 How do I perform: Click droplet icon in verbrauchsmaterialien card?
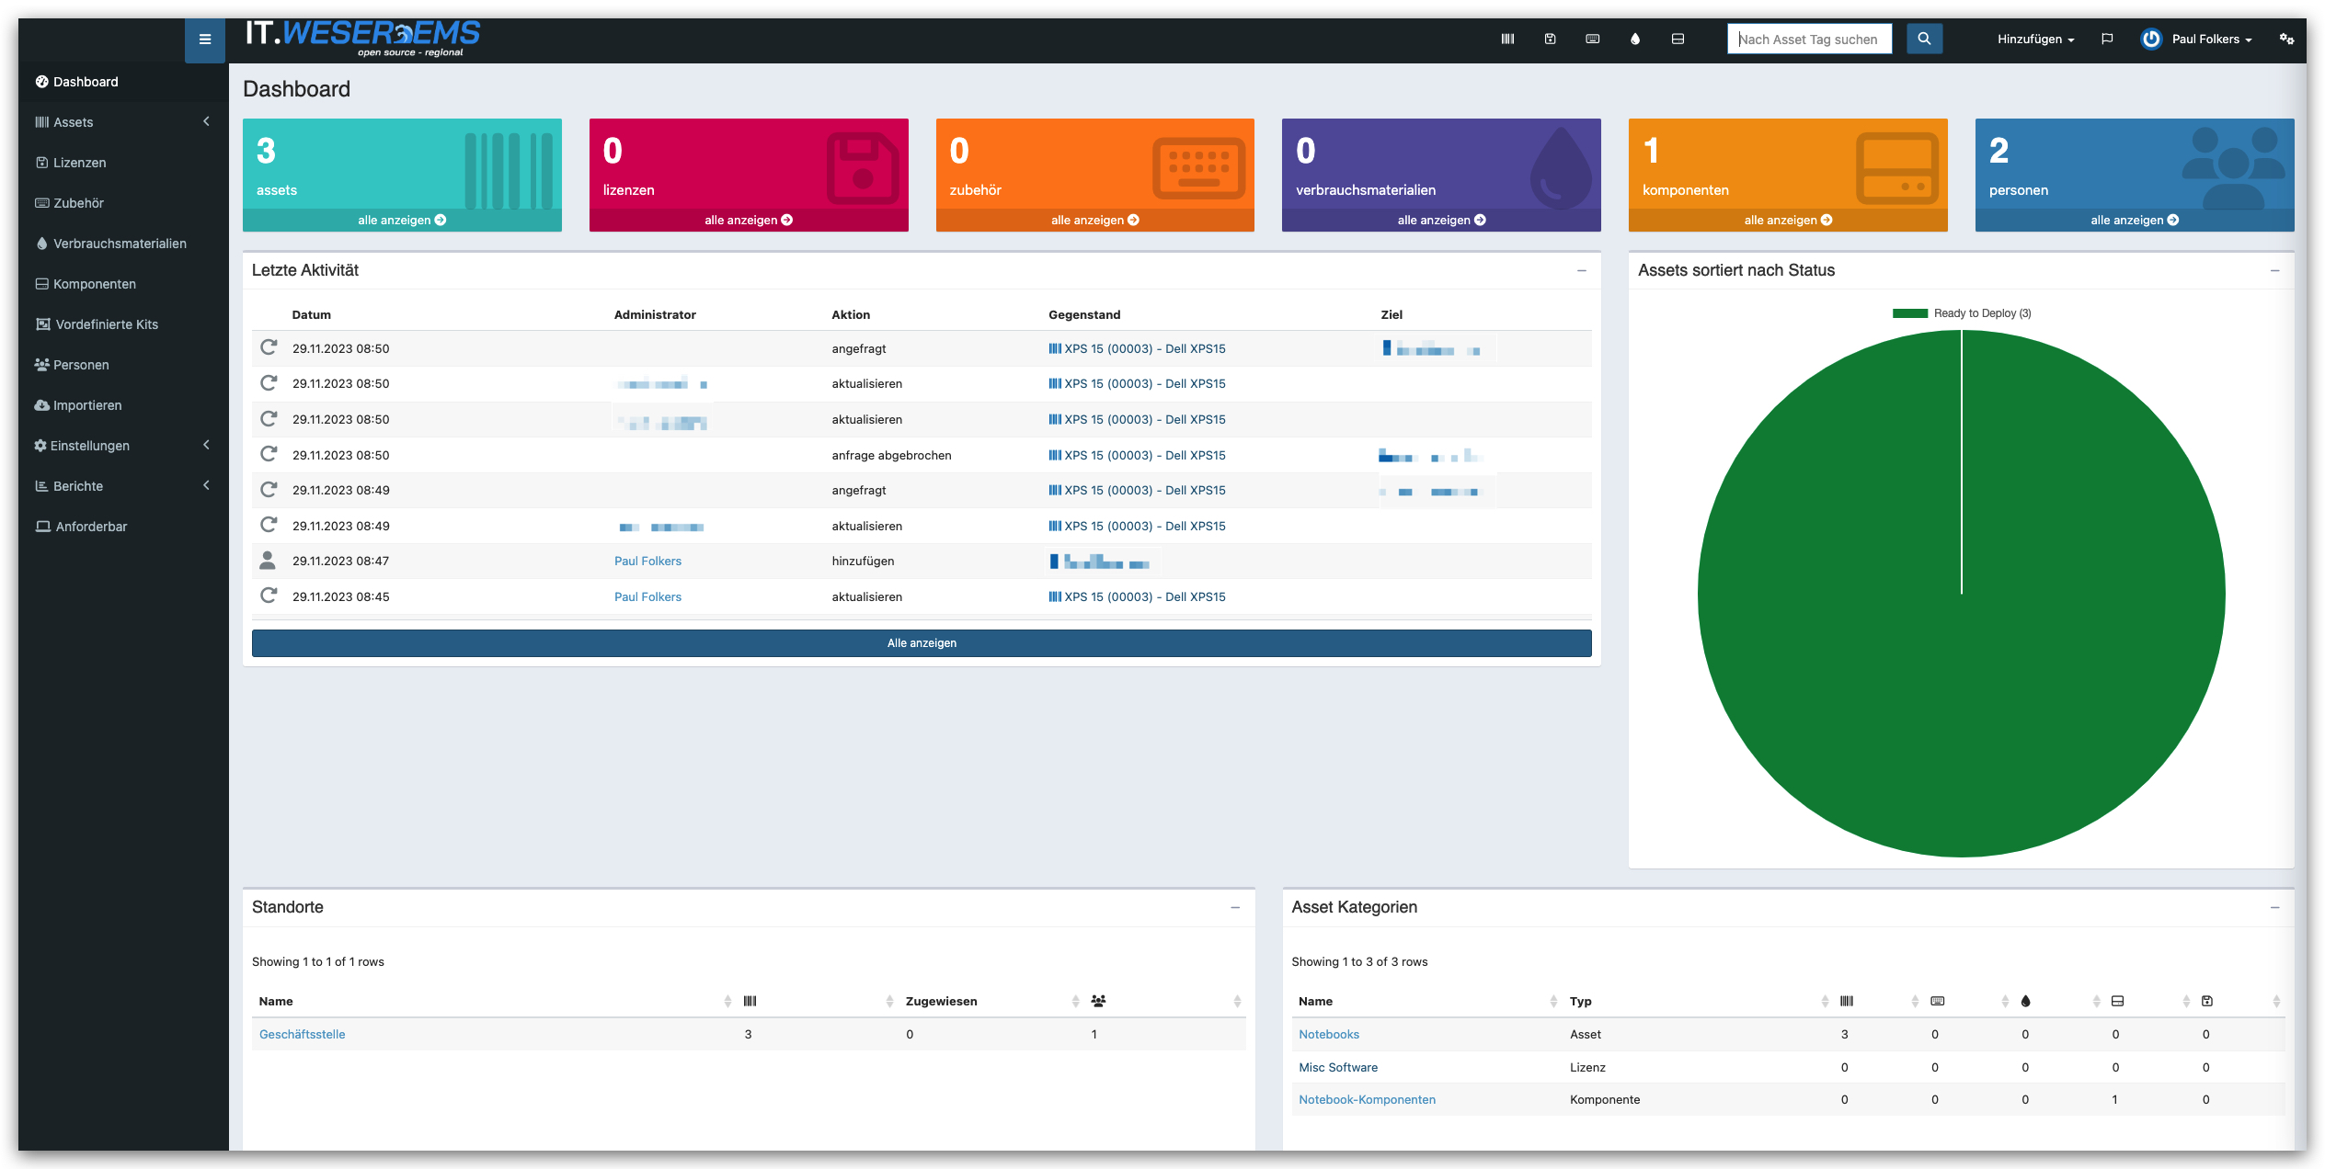[x=1561, y=168]
